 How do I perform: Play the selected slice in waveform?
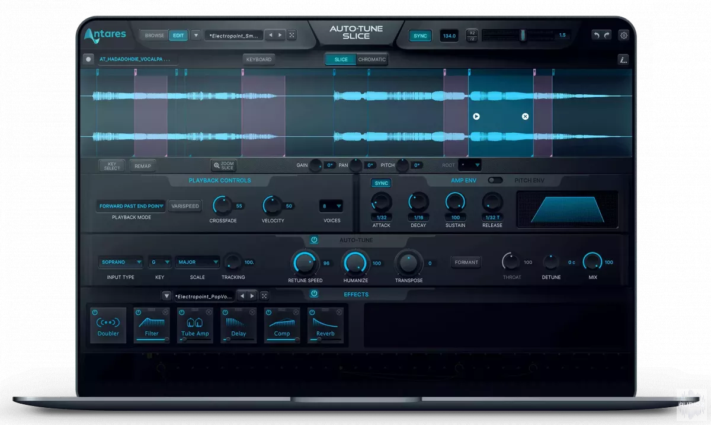476,116
